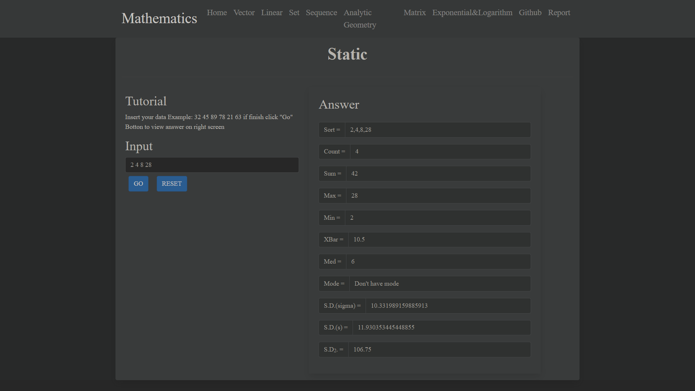The height and width of the screenshot is (391, 695).
Task: Select the Mode result showing Don't have mode
Action: 439,283
